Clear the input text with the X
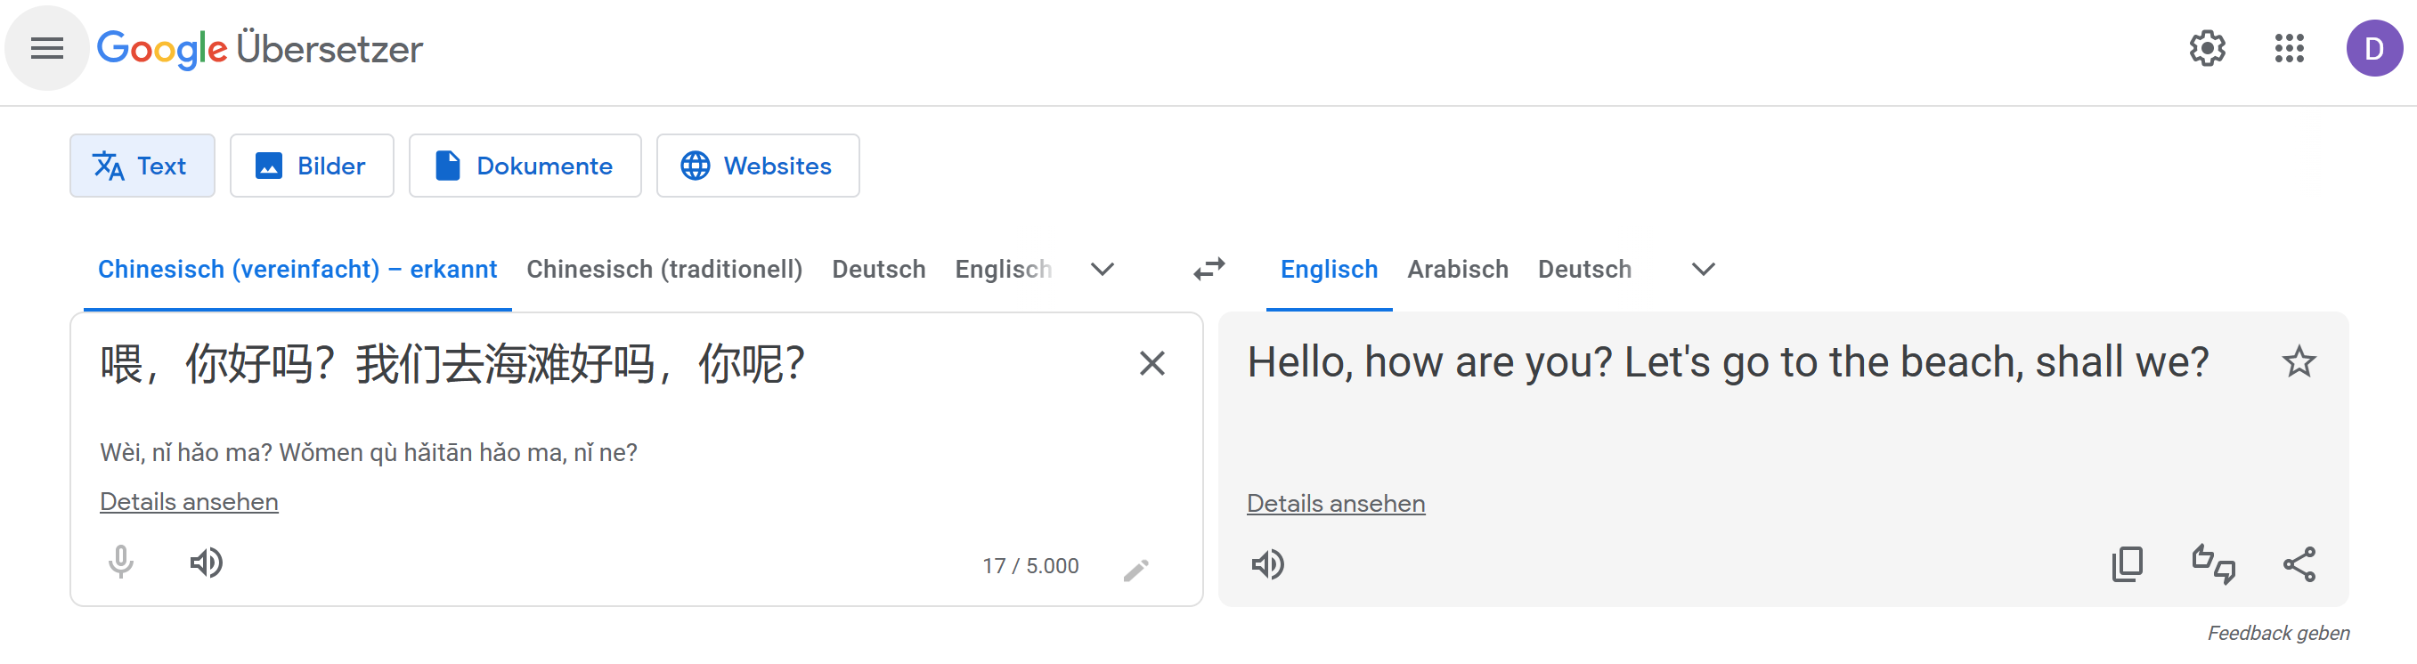The image size is (2417, 664). pos(1152,363)
